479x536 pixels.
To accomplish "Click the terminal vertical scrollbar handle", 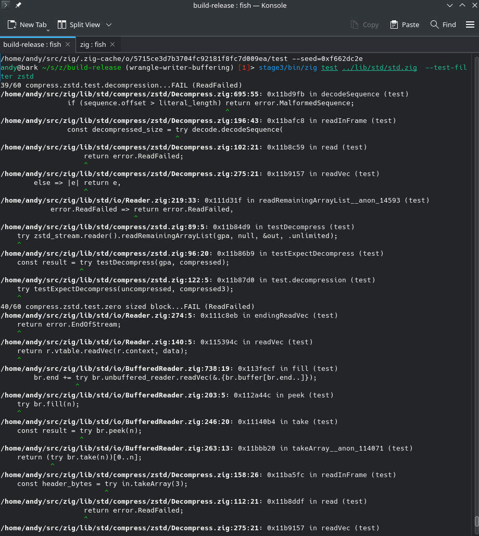I will (476, 521).
